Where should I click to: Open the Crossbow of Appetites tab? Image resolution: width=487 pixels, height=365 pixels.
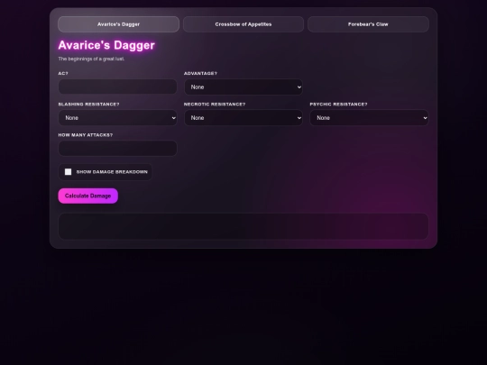click(x=243, y=24)
